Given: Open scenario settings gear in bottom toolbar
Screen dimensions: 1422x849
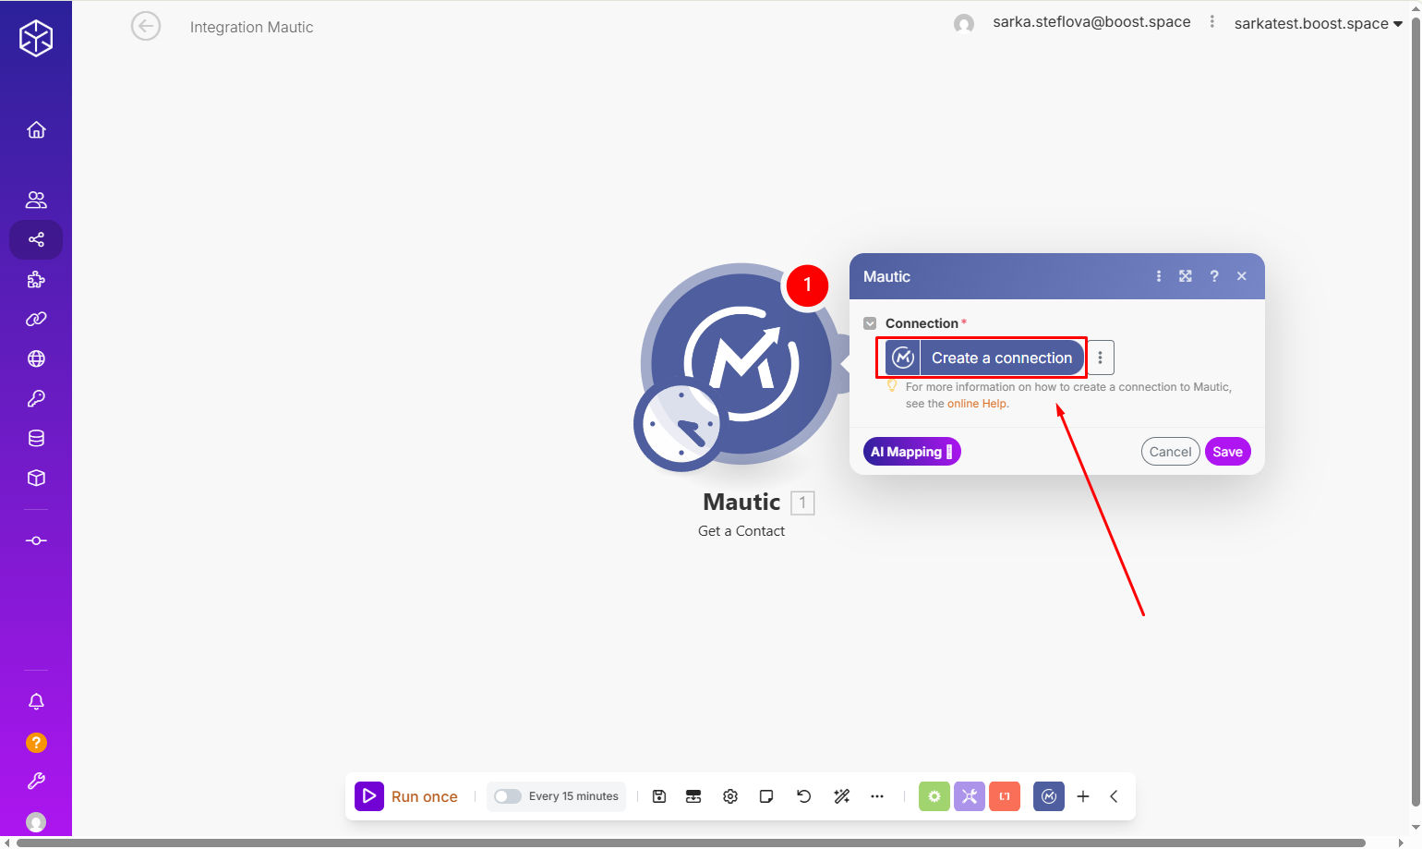Looking at the screenshot, I should 730,796.
